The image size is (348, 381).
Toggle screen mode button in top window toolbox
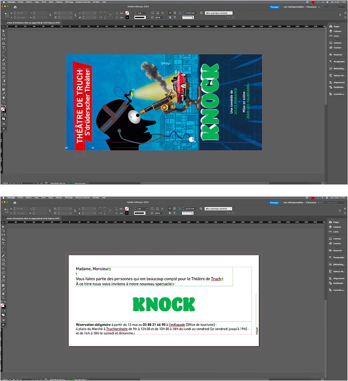pyautogui.click(x=3, y=128)
